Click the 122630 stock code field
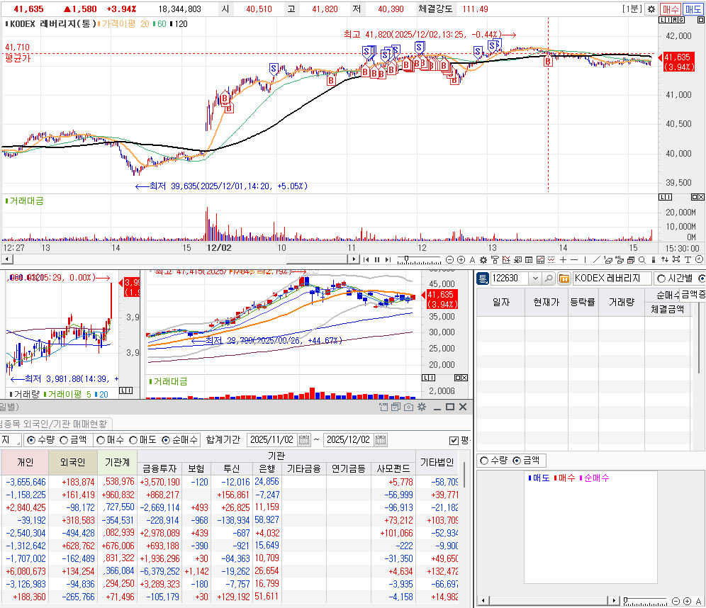The image size is (706, 608). coord(510,278)
